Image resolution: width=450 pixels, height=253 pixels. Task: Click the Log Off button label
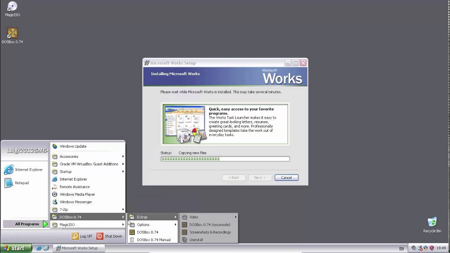coord(86,236)
